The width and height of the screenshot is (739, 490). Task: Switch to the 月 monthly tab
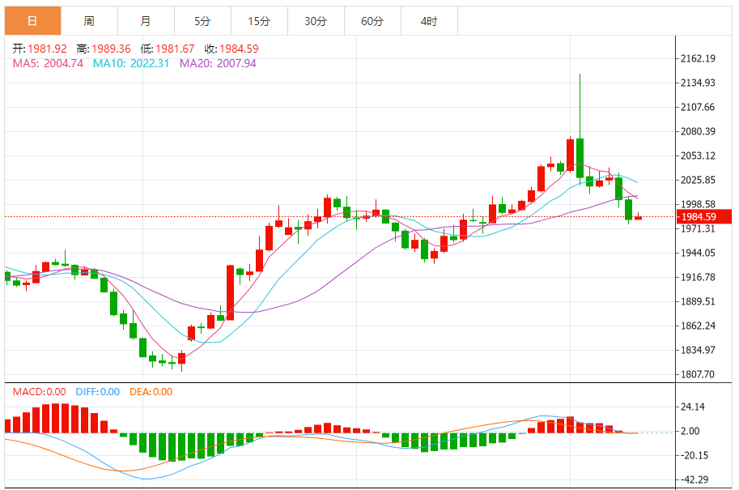pyautogui.click(x=146, y=21)
